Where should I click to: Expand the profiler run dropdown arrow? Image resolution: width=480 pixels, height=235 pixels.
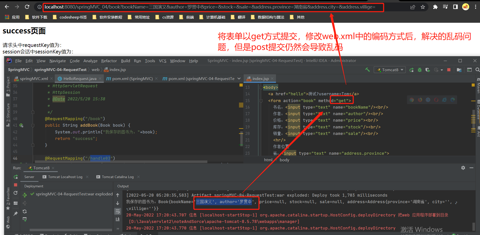coord(442,70)
